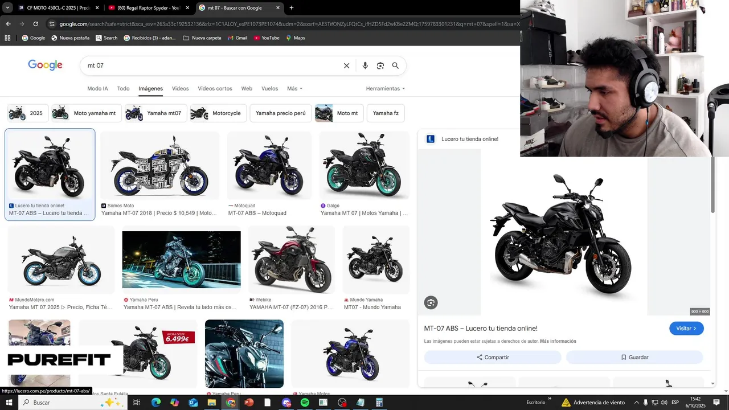Switch to the CF MOTO 450CL-C browser tab
This screenshot has width=729, height=410.
58,8
